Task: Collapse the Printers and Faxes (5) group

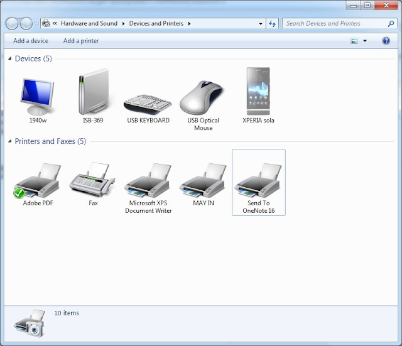Action: [10, 141]
